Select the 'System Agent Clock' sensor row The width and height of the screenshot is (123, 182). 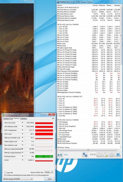pyautogui.click(x=89, y=48)
